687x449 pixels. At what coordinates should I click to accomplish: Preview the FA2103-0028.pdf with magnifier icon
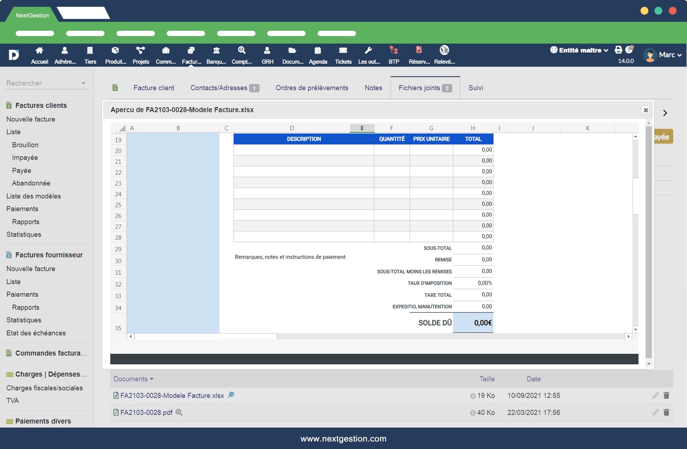(x=179, y=412)
